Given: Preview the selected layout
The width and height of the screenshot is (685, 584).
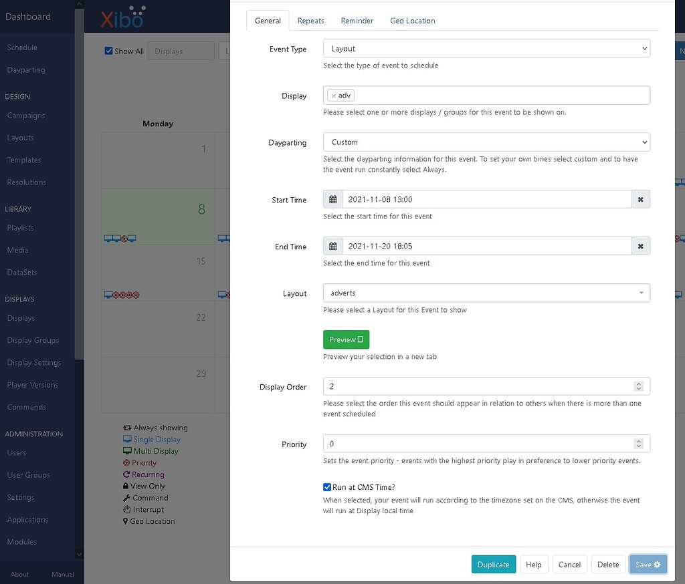Looking at the screenshot, I should [x=346, y=339].
